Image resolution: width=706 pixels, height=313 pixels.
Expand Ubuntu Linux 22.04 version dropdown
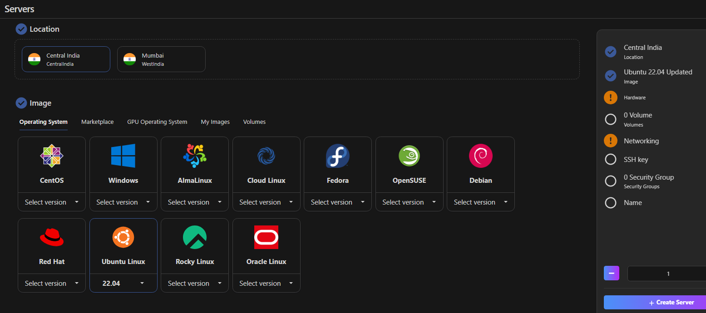click(x=123, y=284)
